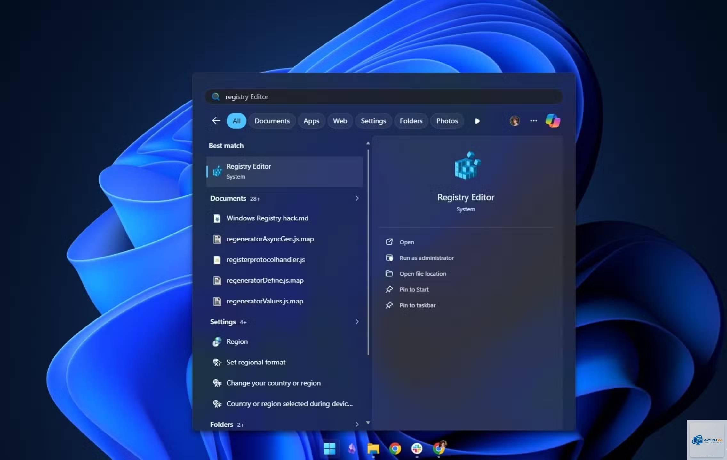The width and height of the screenshot is (727, 460).
Task: Switch to the Documents filter tab
Action: [x=272, y=121]
